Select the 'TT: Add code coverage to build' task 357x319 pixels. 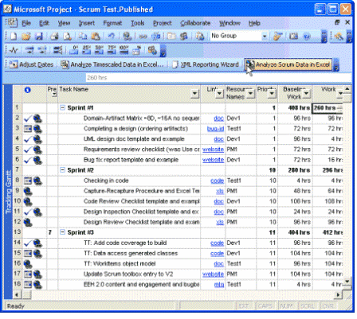click(125, 243)
